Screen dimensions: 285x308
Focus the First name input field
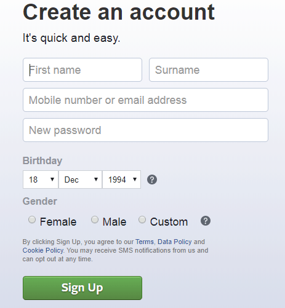(x=82, y=70)
